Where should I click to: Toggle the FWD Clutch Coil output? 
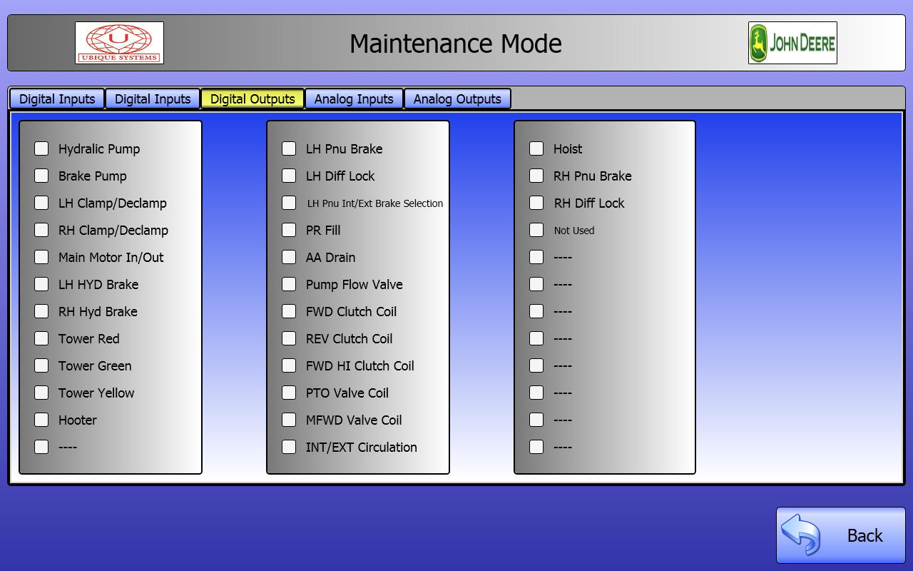point(289,311)
